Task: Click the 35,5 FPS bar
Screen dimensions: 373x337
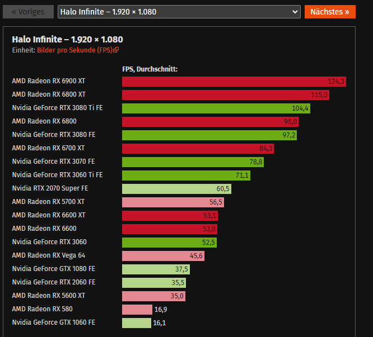Action: (x=154, y=283)
